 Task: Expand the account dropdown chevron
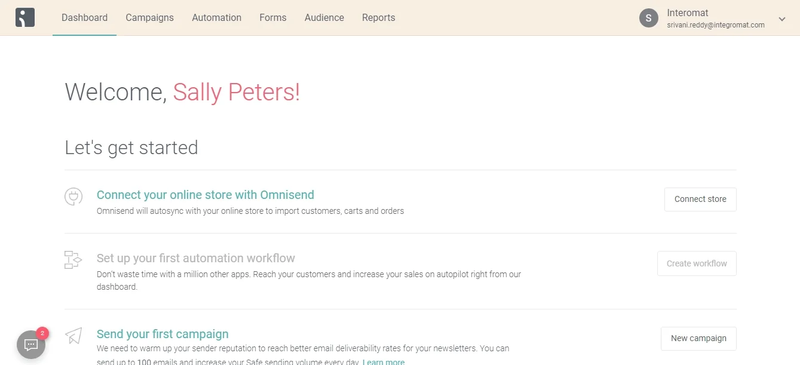tap(782, 19)
